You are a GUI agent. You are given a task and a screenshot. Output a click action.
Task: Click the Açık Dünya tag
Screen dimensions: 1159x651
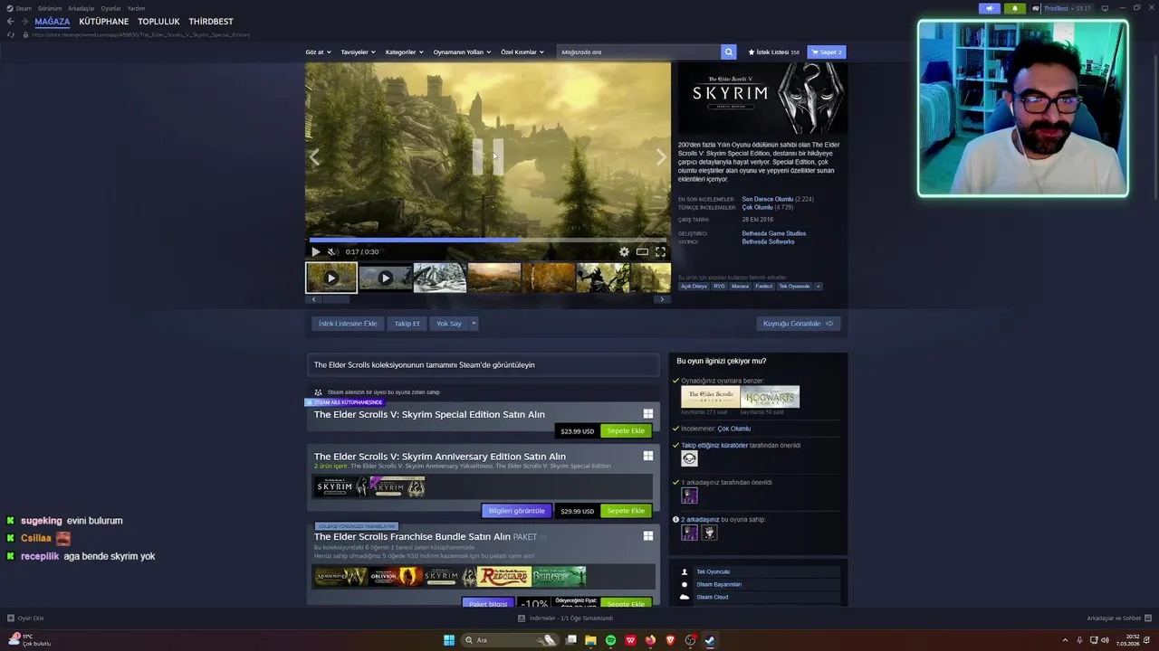(x=694, y=287)
